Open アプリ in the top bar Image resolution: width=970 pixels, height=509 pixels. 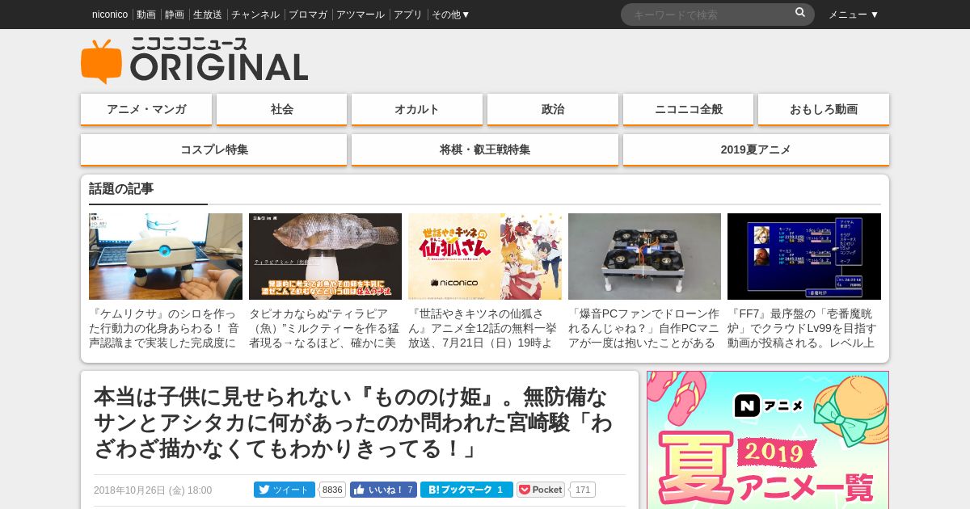pos(408,15)
